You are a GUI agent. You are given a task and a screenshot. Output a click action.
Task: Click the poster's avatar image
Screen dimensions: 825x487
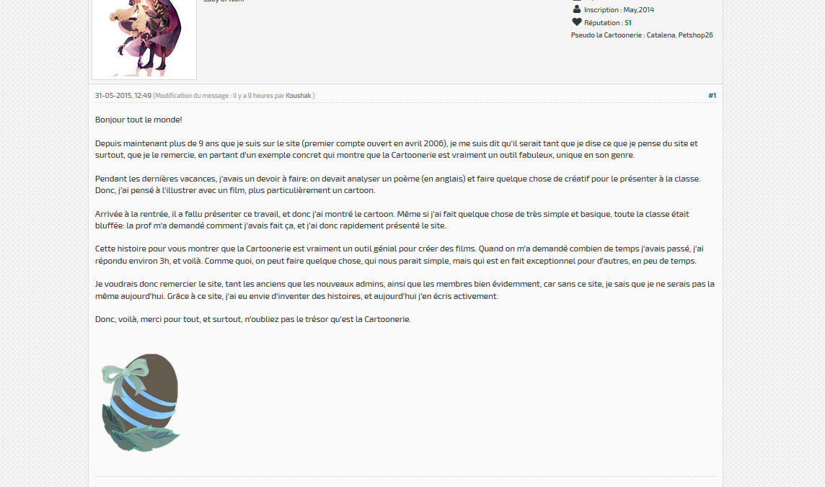click(144, 38)
